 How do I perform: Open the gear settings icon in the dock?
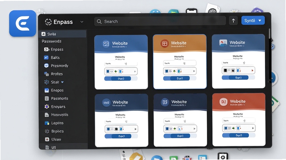pyautogui.click(x=223, y=156)
